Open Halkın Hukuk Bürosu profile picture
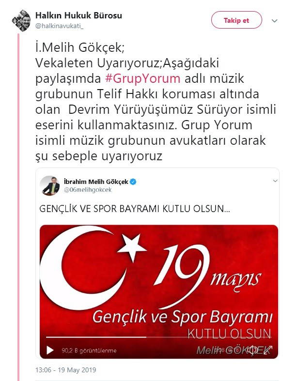This screenshot has height=381, width=297. [x=21, y=21]
